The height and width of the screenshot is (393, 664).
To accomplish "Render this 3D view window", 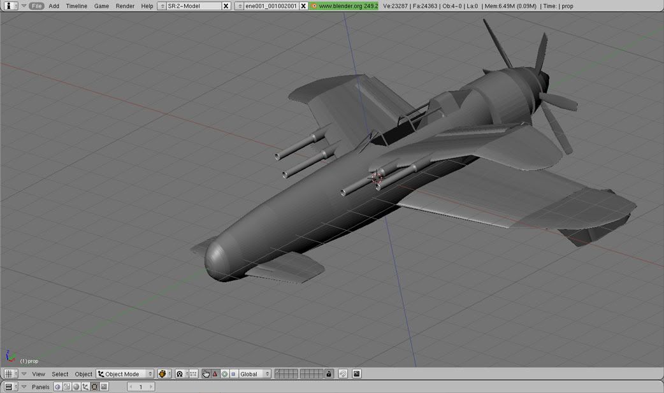I will pos(357,374).
